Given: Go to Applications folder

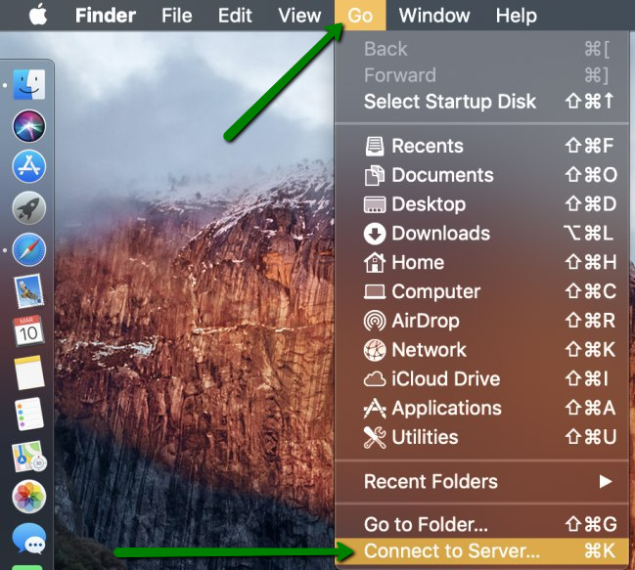Looking at the screenshot, I should 482,408.
